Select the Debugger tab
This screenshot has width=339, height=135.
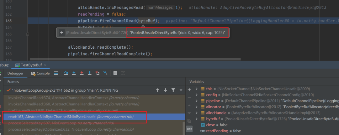pyautogui.click(x=15, y=73)
